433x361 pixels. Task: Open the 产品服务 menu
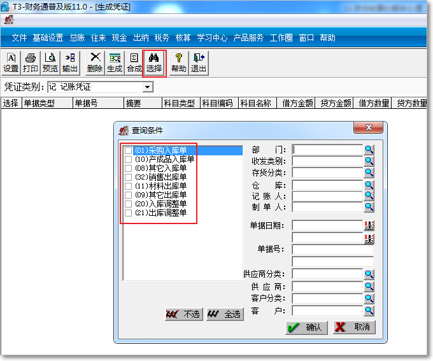[x=248, y=38]
